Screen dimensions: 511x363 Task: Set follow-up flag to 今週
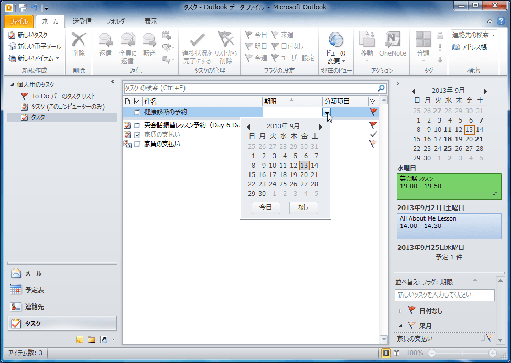(256, 58)
